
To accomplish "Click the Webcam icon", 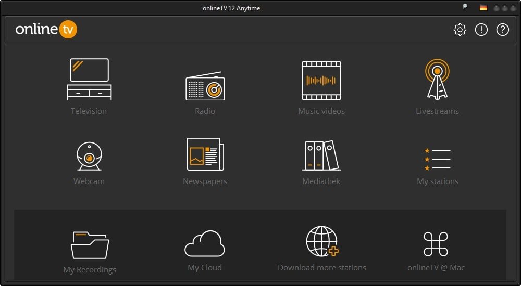I will click(x=89, y=155).
